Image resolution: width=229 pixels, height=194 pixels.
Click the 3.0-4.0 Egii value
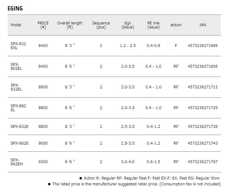point(128,162)
